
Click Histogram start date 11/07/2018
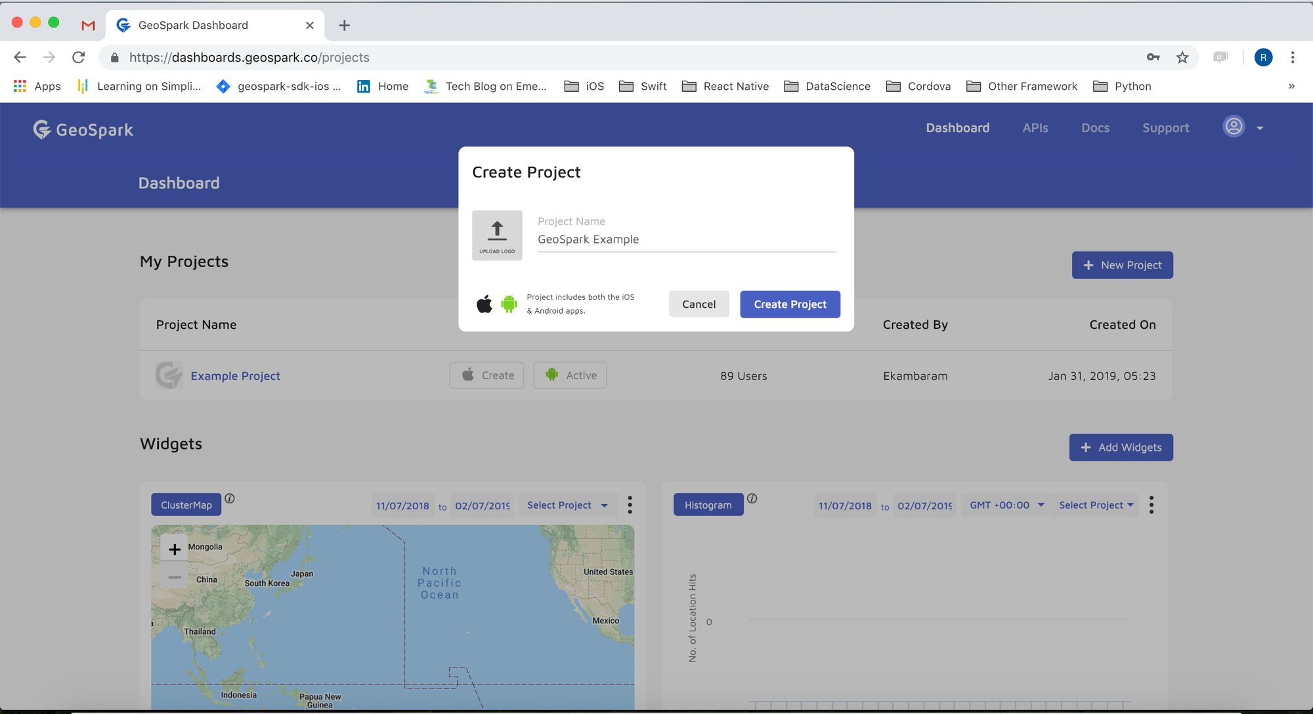[845, 505]
